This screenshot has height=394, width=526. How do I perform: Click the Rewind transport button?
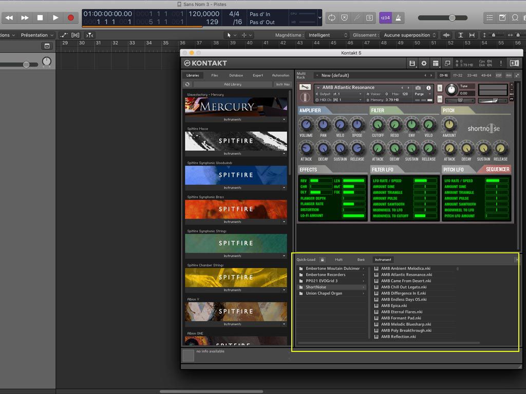pos(9,18)
